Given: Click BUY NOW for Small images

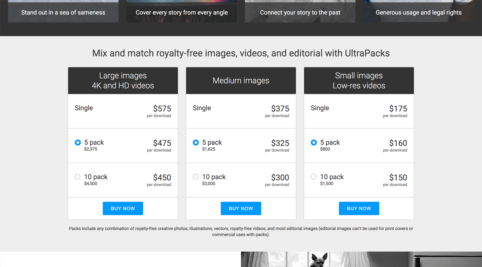Looking at the screenshot, I should [x=359, y=209].
